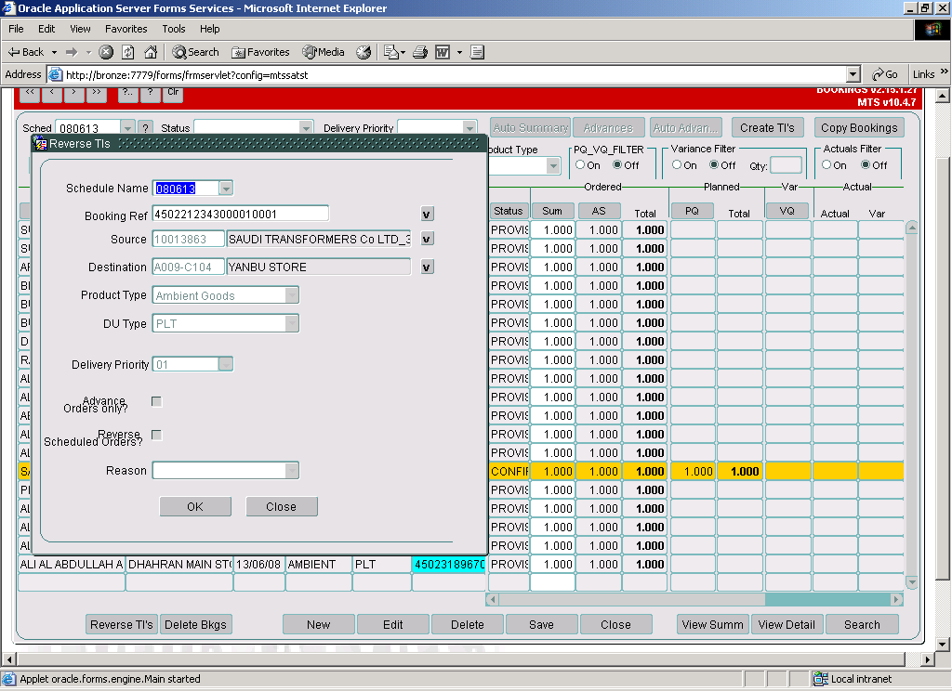The image size is (952, 691).
Task: Open the Favorites toolbar button
Action: click(261, 52)
